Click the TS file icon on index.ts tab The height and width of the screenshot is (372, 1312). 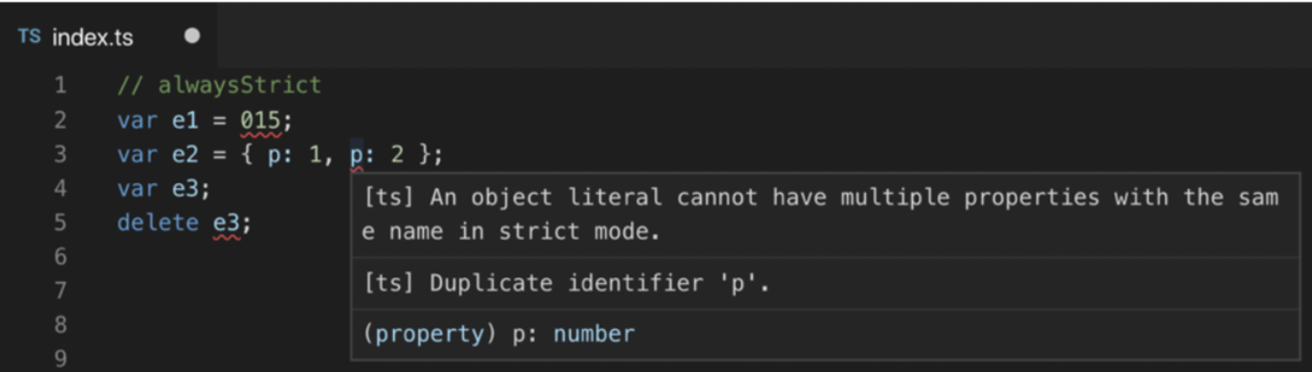coord(30,37)
